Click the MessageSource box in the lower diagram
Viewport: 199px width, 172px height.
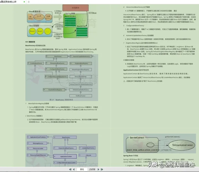point(37,143)
